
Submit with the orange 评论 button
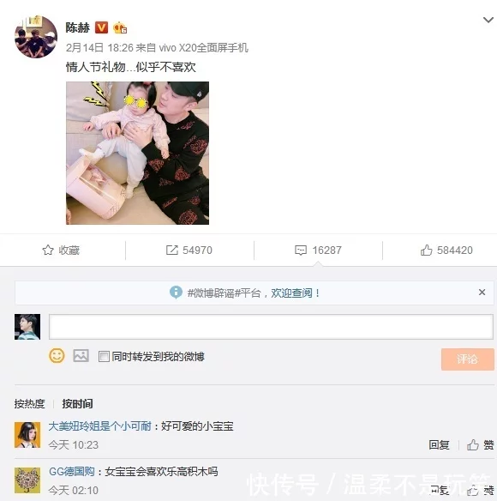tap(468, 359)
